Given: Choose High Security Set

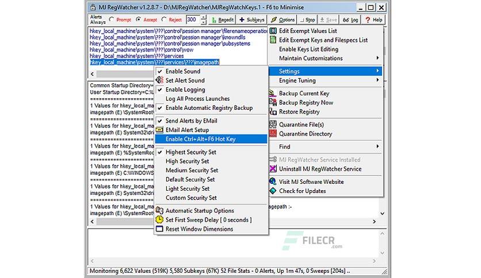Looking at the screenshot, I should (211, 161).
